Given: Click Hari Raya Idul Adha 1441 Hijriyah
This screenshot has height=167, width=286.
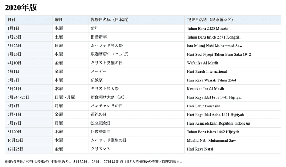Looking at the screenshot, I should coord(215,115).
